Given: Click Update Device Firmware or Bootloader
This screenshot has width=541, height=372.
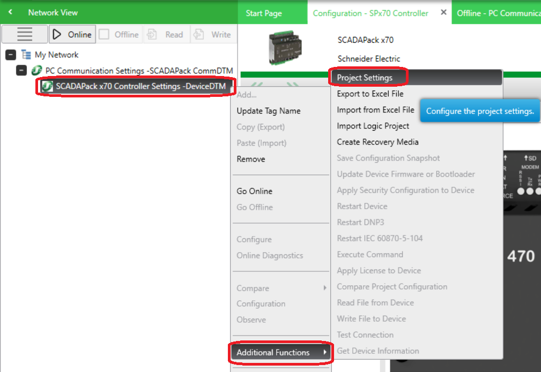Looking at the screenshot, I should 417,174.
